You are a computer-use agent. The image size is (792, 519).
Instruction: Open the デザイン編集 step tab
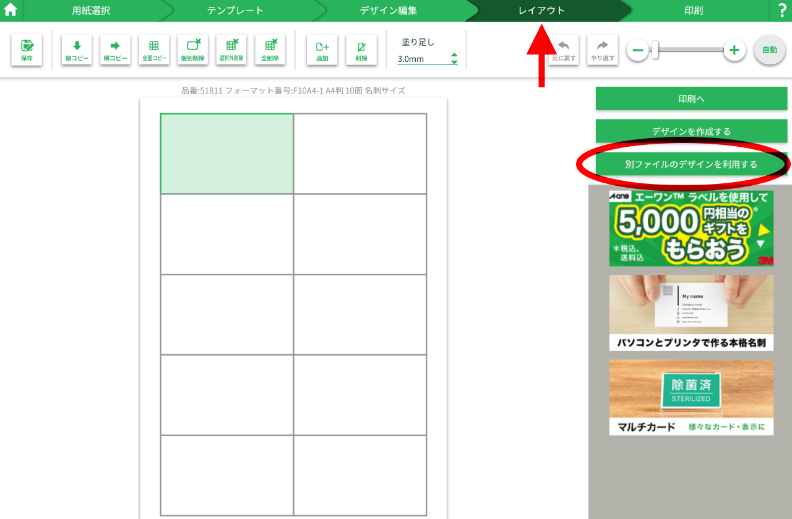pyautogui.click(x=388, y=11)
